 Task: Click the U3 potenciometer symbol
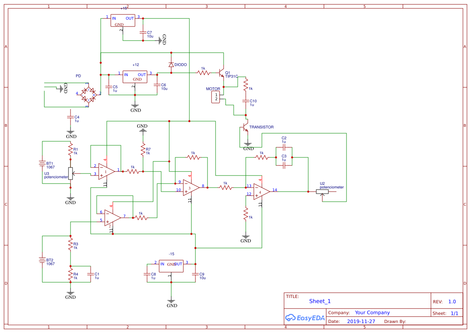(71, 173)
